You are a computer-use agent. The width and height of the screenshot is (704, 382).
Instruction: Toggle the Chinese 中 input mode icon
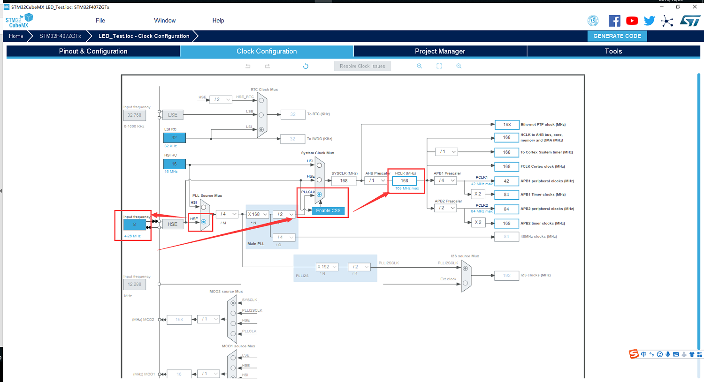pos(643,354)
